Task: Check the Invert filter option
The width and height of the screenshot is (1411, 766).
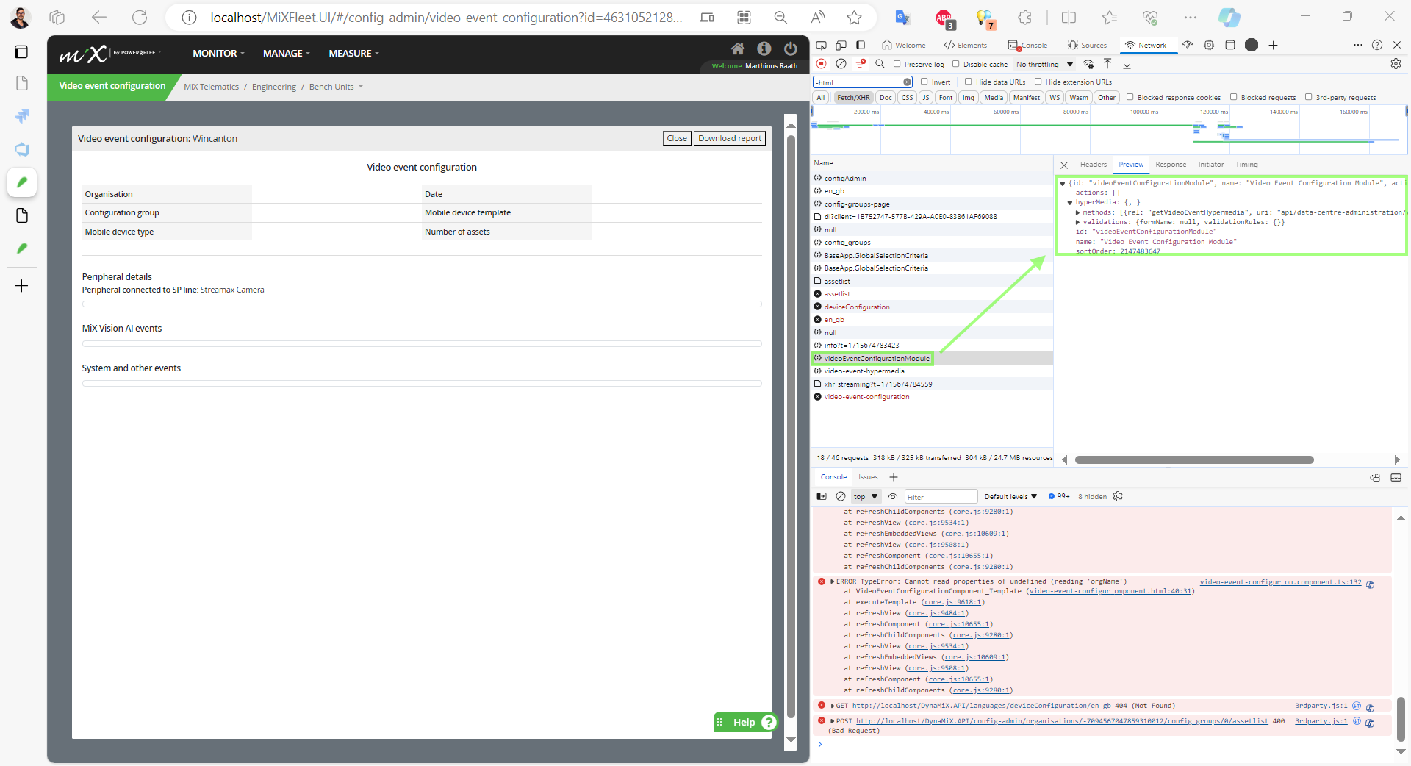Action: (924, 82)
